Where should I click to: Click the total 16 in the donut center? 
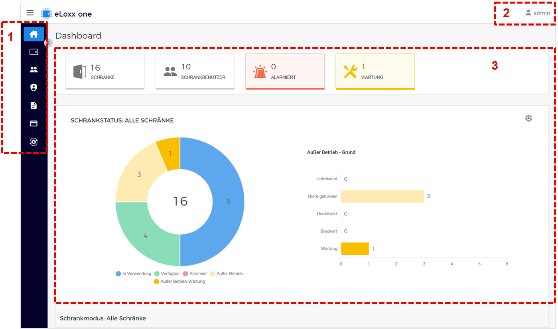pos(180,201)
